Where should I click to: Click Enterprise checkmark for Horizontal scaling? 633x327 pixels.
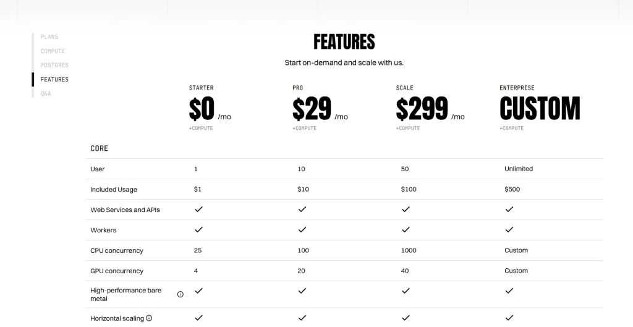(x=509, y=318)
